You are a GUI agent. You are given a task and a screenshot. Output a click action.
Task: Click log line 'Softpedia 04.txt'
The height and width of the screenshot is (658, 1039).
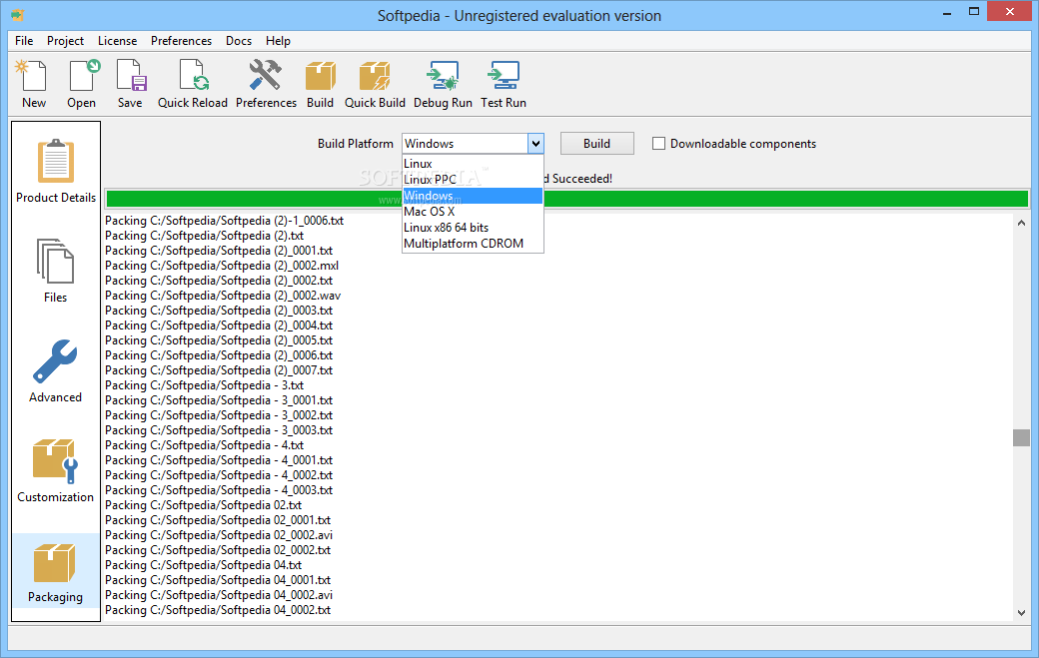point(204,565)
